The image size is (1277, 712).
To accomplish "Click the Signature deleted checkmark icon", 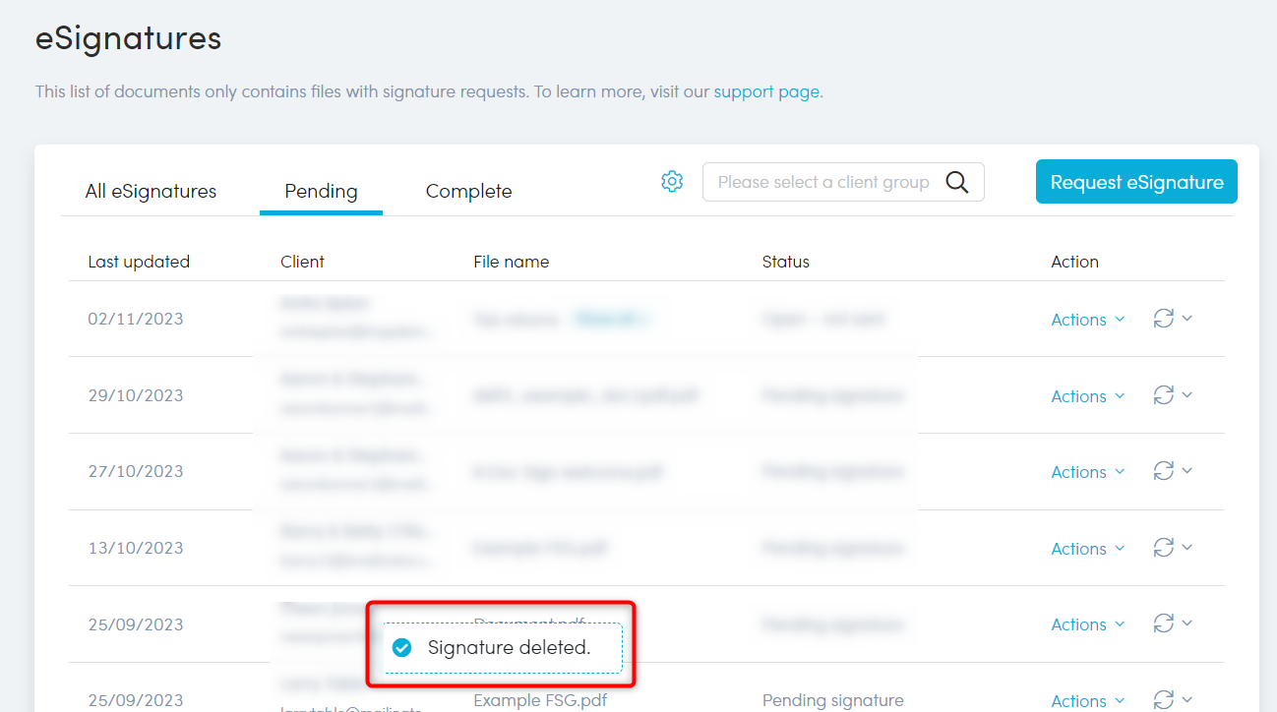I will coord(401,647).
